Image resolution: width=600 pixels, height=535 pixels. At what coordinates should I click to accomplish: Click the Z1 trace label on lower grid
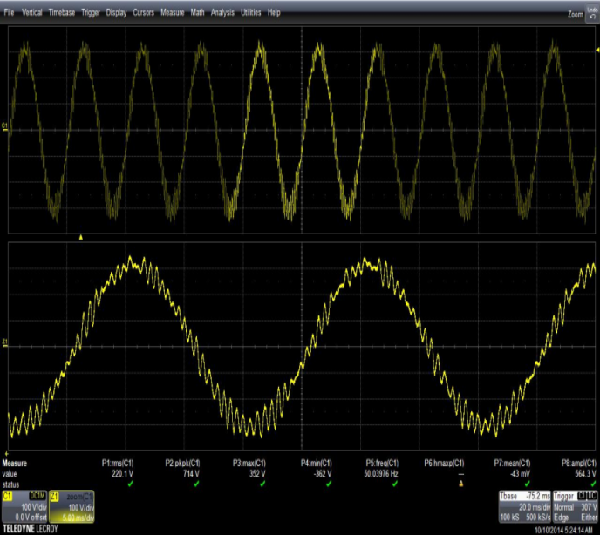pos(5,342)
